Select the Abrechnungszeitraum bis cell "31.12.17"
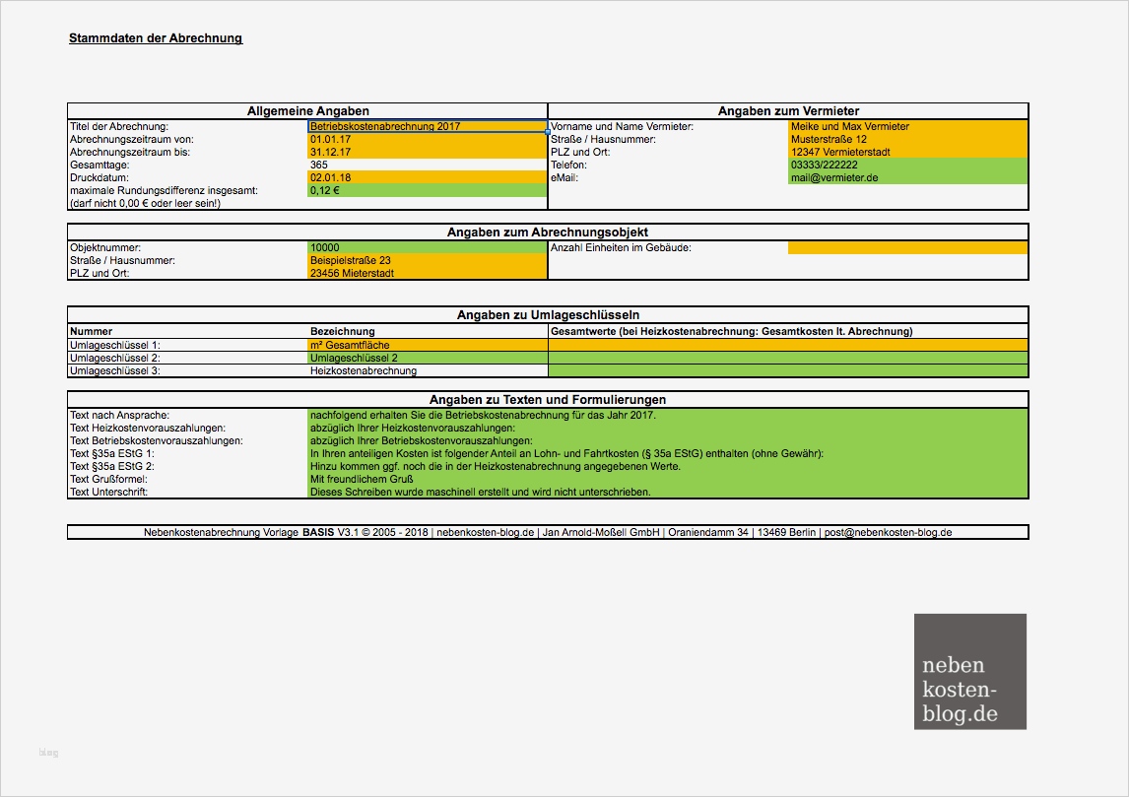Image resolution: width=1129 pixels, height=797 pixels. 424,153
